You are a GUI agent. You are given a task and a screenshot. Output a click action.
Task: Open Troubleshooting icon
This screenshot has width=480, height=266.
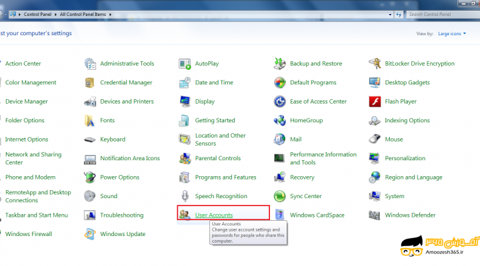pos(90,215)
